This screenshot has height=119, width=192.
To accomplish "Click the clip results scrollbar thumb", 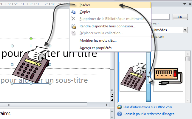I will click(188, 59).
